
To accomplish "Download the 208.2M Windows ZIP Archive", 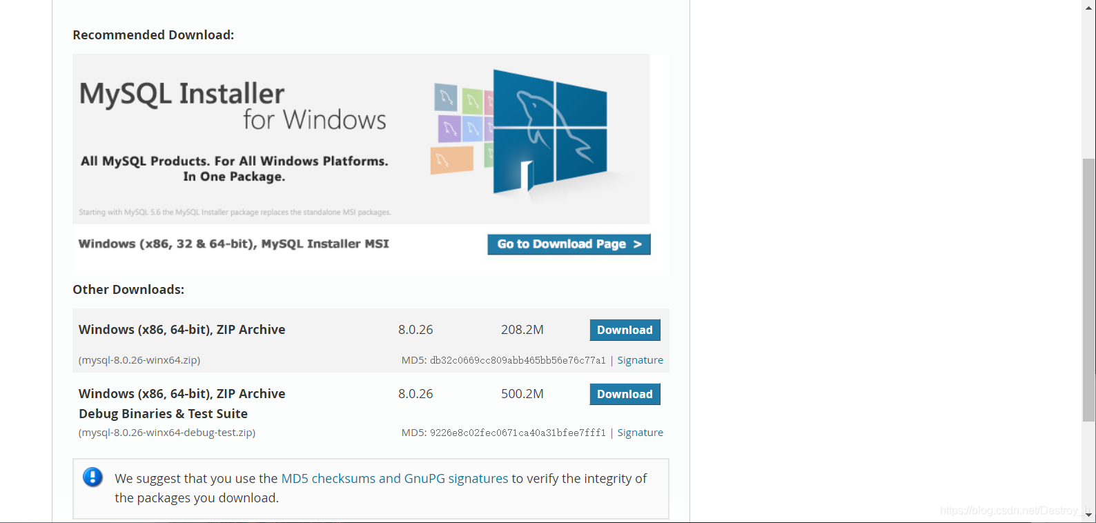I will 625,330.
